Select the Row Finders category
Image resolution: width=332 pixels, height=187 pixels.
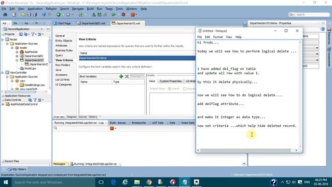point(62,65)
